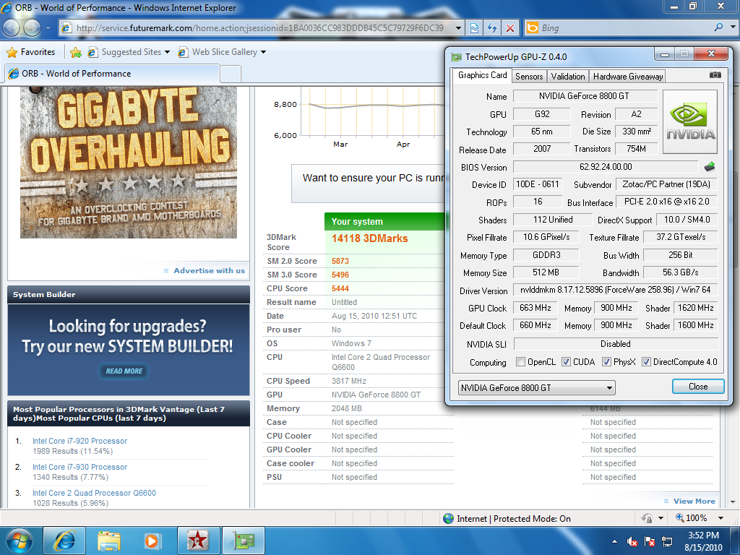Open the taskbar clock and date
Screen dimensions: 740x555
[703, 541]
